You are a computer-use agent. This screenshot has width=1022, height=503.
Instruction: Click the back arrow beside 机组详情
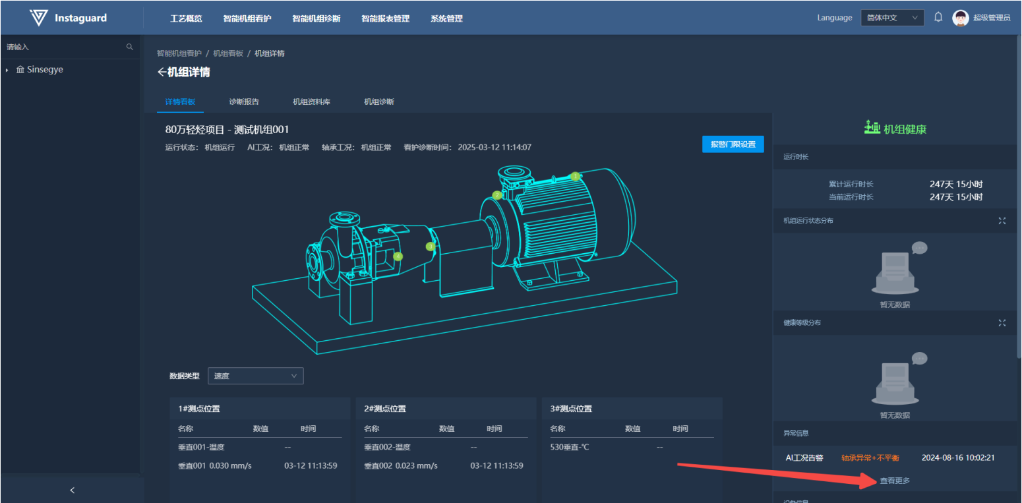tap(162, 73)
